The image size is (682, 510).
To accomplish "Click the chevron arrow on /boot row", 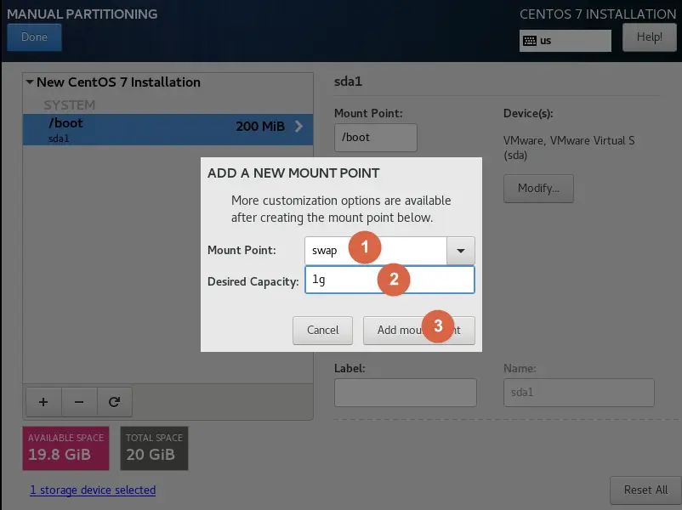I will [298, 127].
